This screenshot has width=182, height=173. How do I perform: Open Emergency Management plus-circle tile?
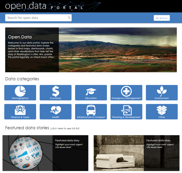[x=126, y=93]
